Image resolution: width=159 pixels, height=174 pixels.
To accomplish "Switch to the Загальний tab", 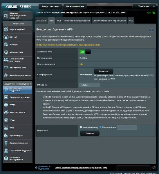I will pyautogui.click(x=41, y=21).
